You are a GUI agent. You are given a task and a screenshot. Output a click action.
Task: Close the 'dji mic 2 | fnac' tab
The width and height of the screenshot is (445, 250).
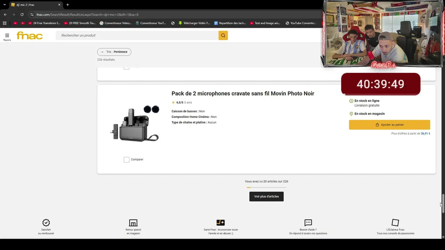pos(59,5)
